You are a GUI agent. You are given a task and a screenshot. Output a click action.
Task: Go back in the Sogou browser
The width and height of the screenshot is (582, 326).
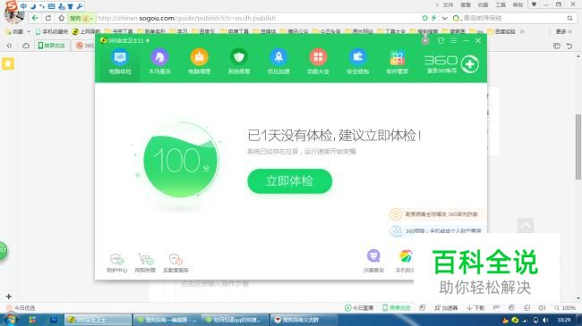point(35,18)
